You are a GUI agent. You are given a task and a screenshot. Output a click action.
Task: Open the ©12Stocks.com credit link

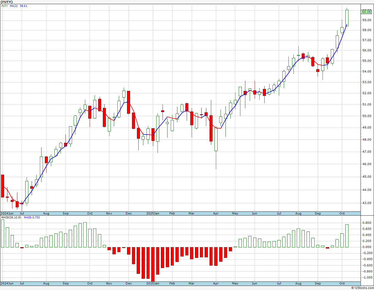click(x=362, y=288)
